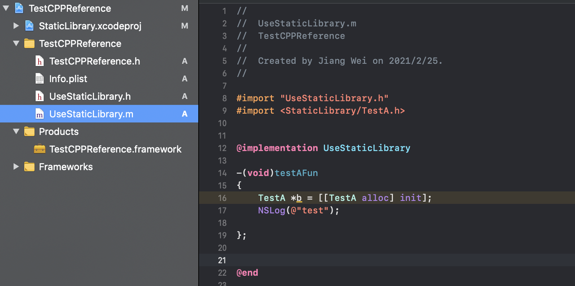Click the M status badge of StaticLibrary.xcodeproj
Viewport: 575px width, 286px height.
[185, 26]
